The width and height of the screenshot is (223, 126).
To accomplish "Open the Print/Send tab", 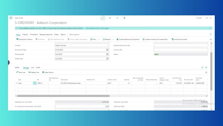I will click(34, 35).
